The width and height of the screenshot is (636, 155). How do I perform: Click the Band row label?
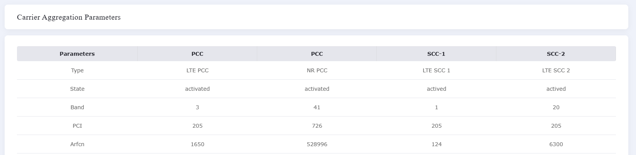(x=77, y=107)
